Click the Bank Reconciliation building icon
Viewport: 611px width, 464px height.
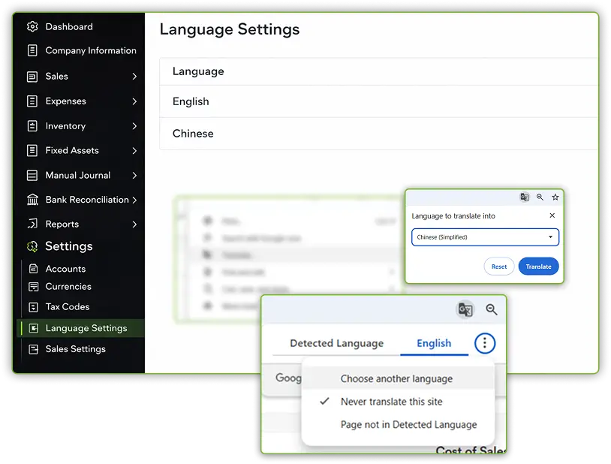pyautogui.click(x=32, y=200)
